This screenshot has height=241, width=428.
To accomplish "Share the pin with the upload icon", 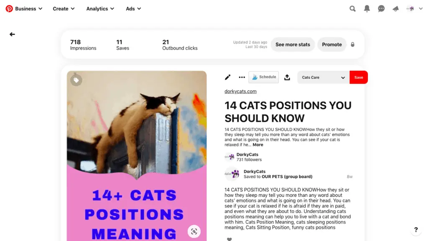I will [287, 77].
